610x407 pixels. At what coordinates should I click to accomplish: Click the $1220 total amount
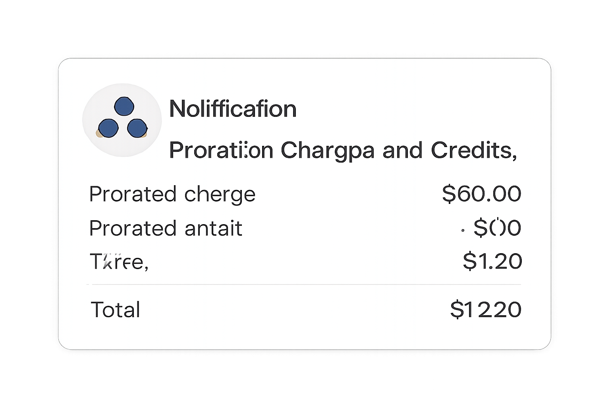point(486,310)
